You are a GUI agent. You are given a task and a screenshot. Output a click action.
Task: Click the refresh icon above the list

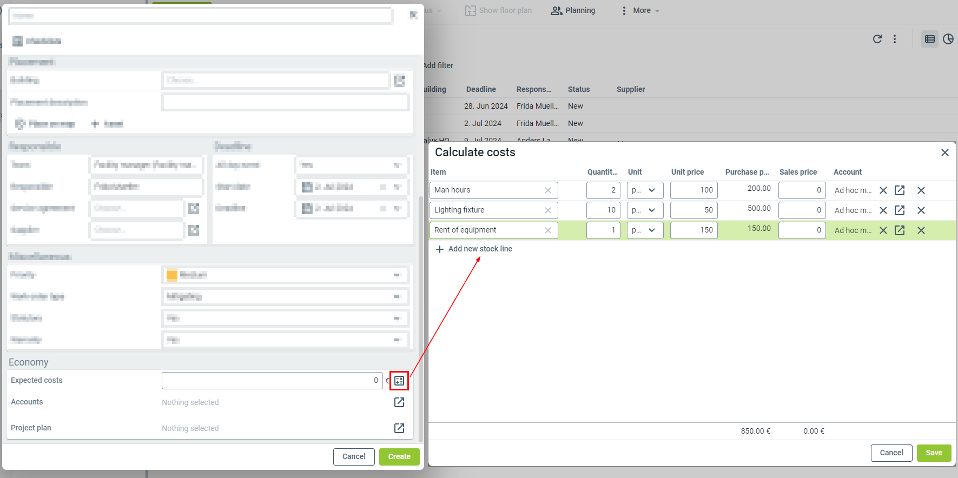tap(877, 39)
